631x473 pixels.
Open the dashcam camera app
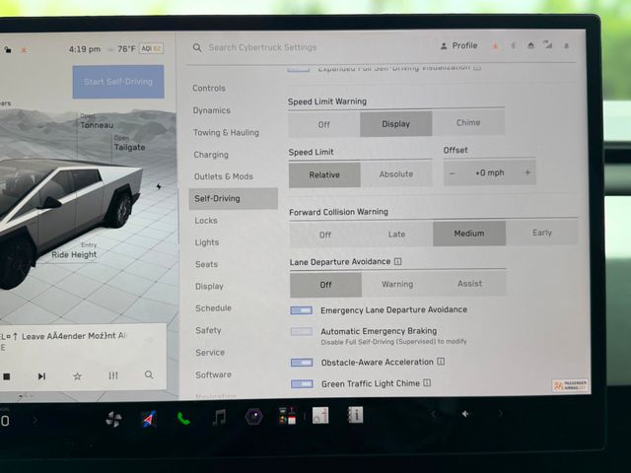coord(254,416)
